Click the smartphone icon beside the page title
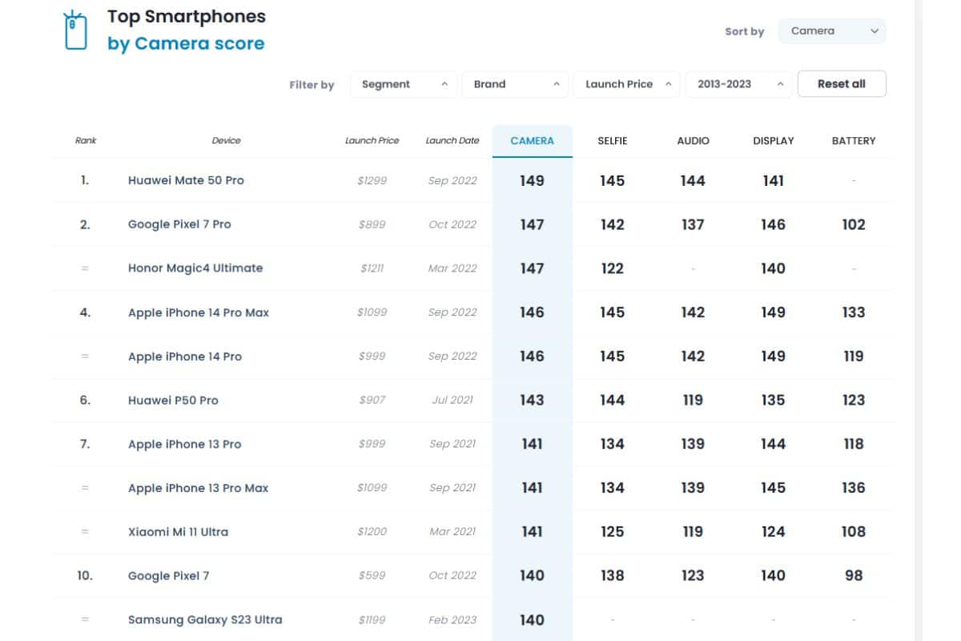 tap(75, 30)
